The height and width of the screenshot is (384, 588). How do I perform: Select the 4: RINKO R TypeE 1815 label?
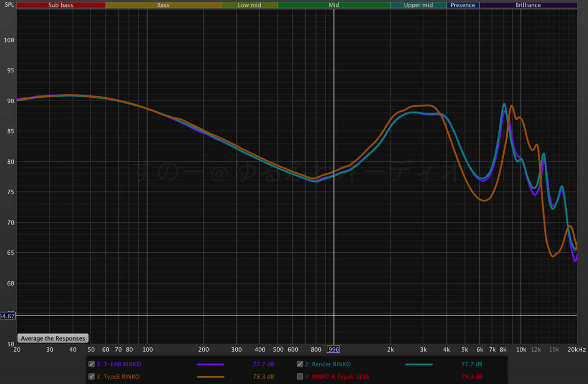[337, 377]
